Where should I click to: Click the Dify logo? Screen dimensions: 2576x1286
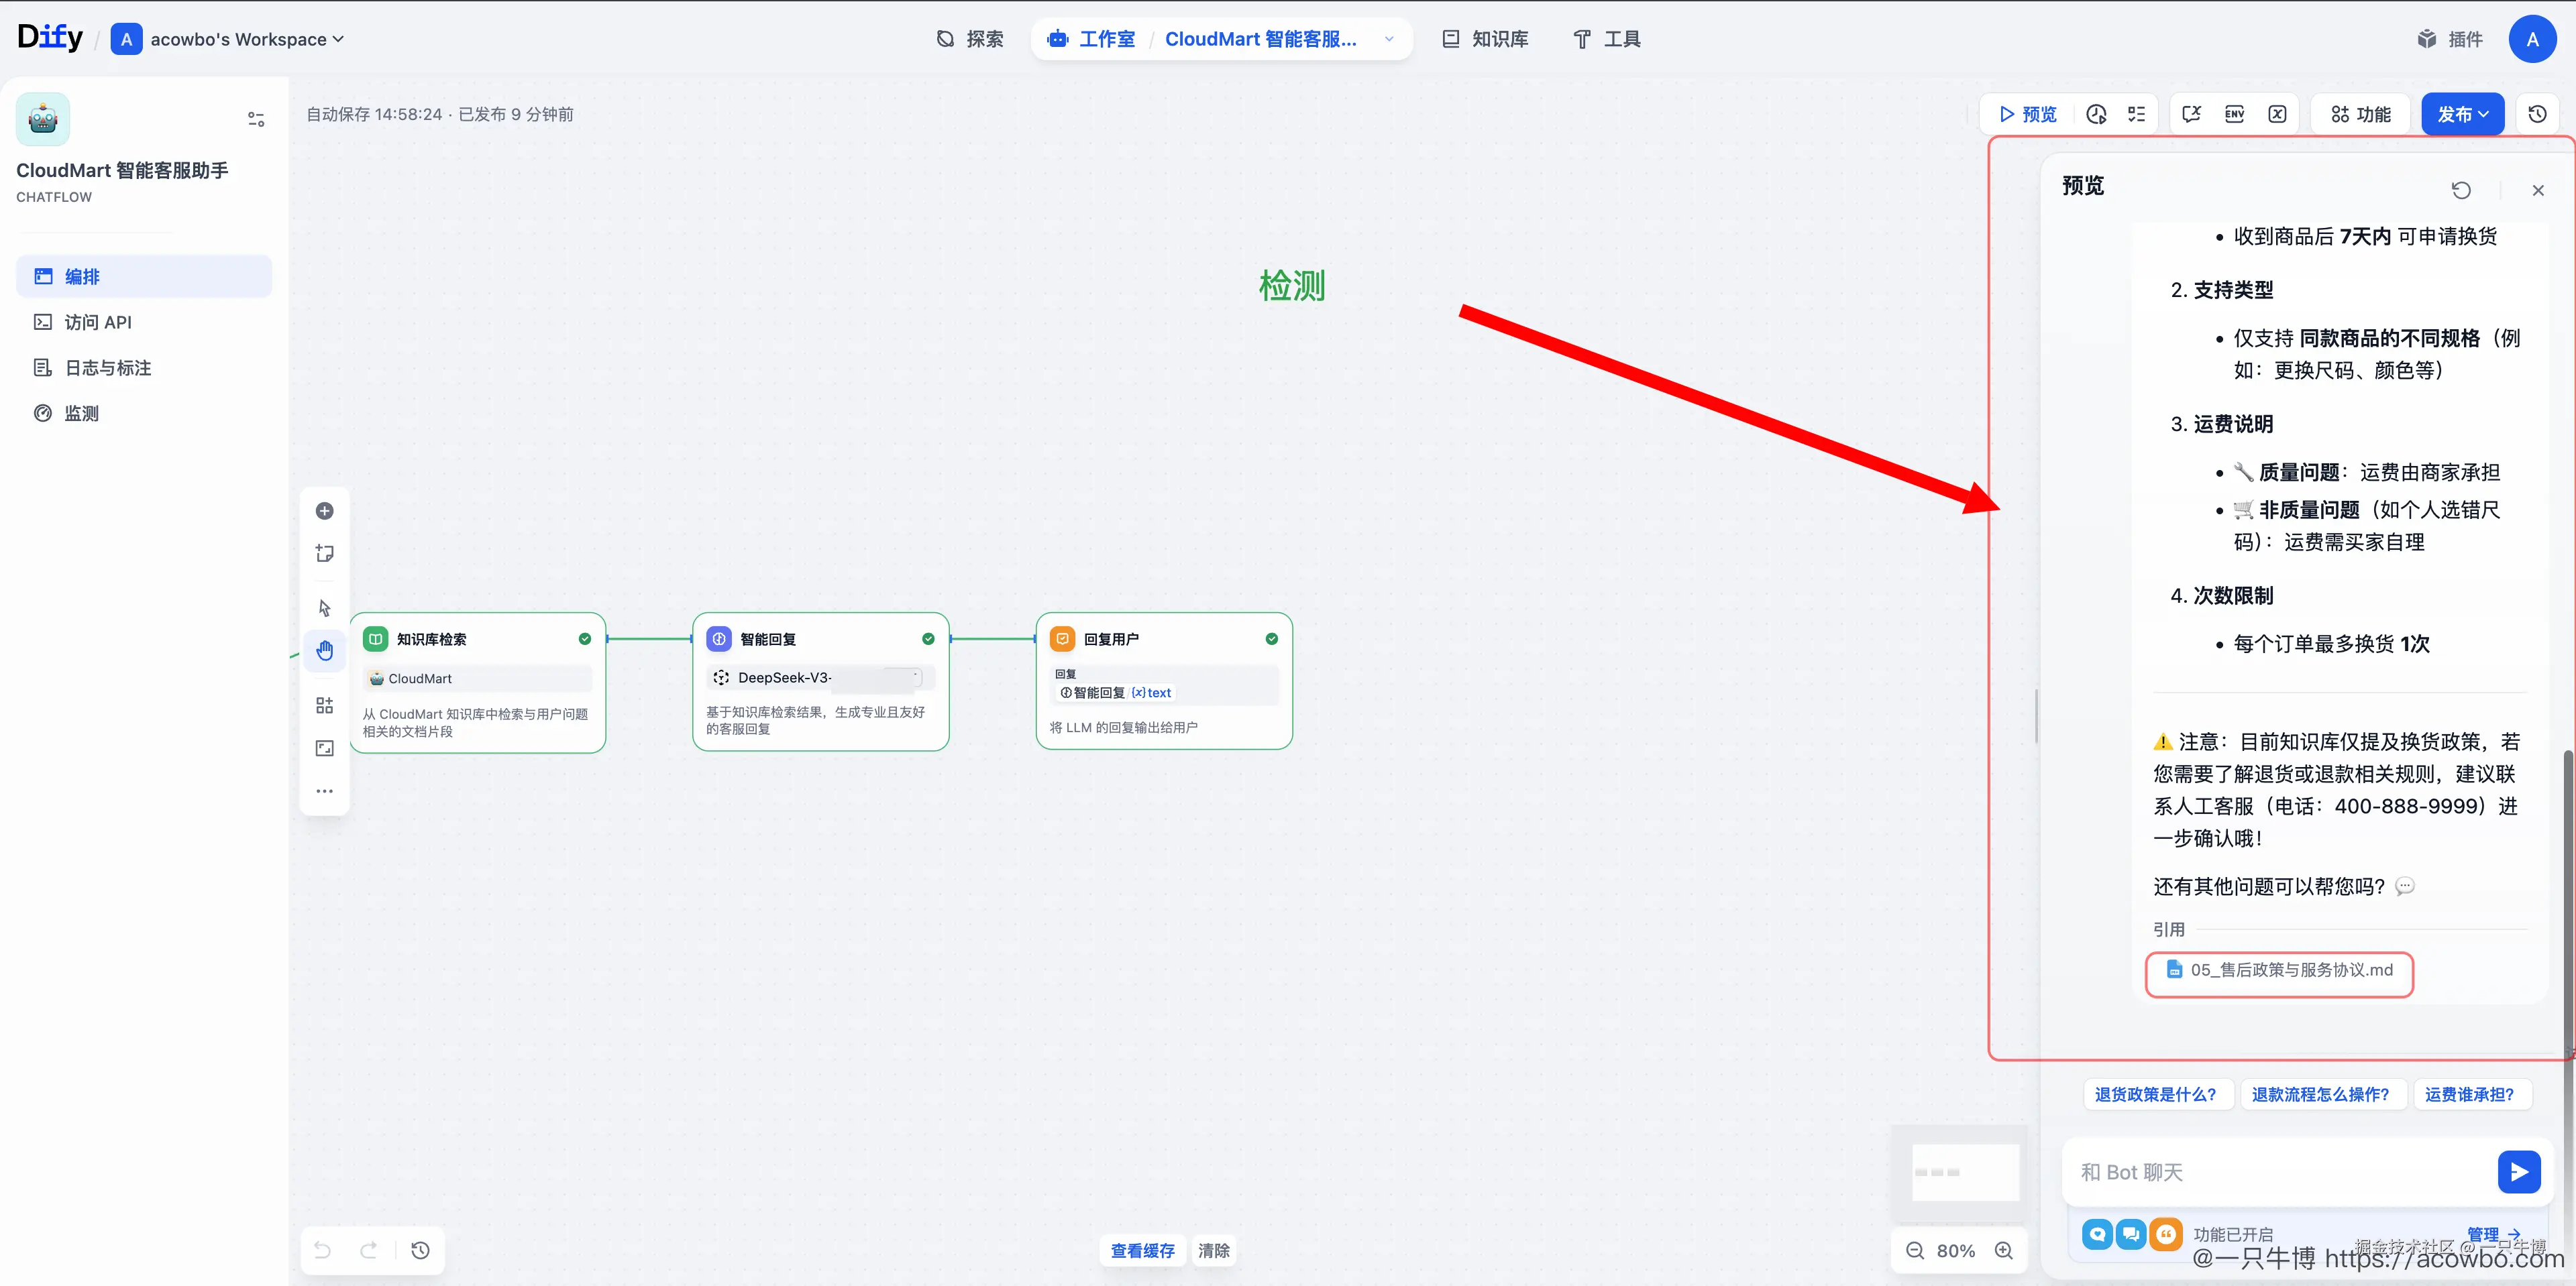[x=50, y=38]
